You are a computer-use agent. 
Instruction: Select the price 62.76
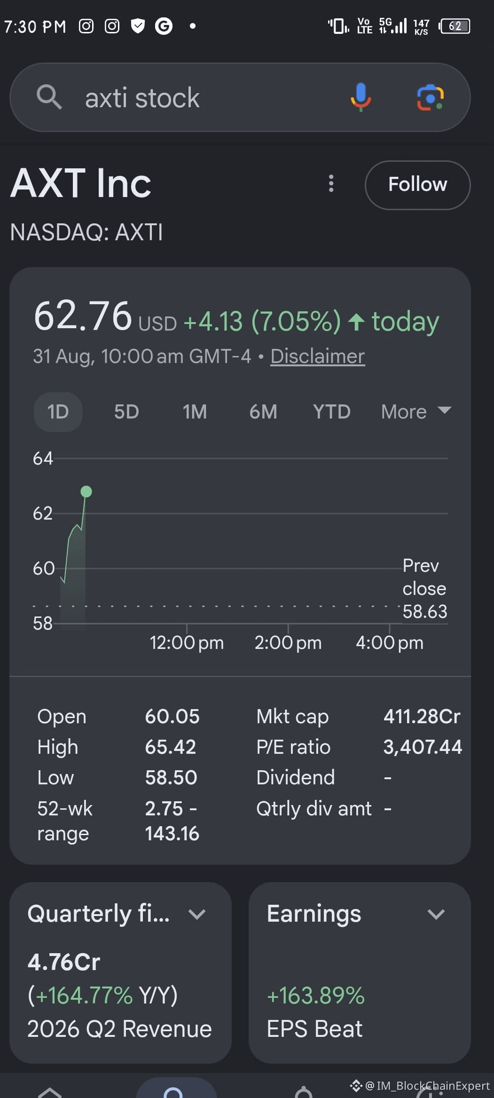tap(83, 316)
